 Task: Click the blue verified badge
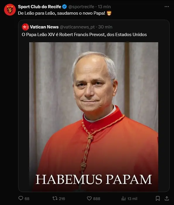click(65, 6)
